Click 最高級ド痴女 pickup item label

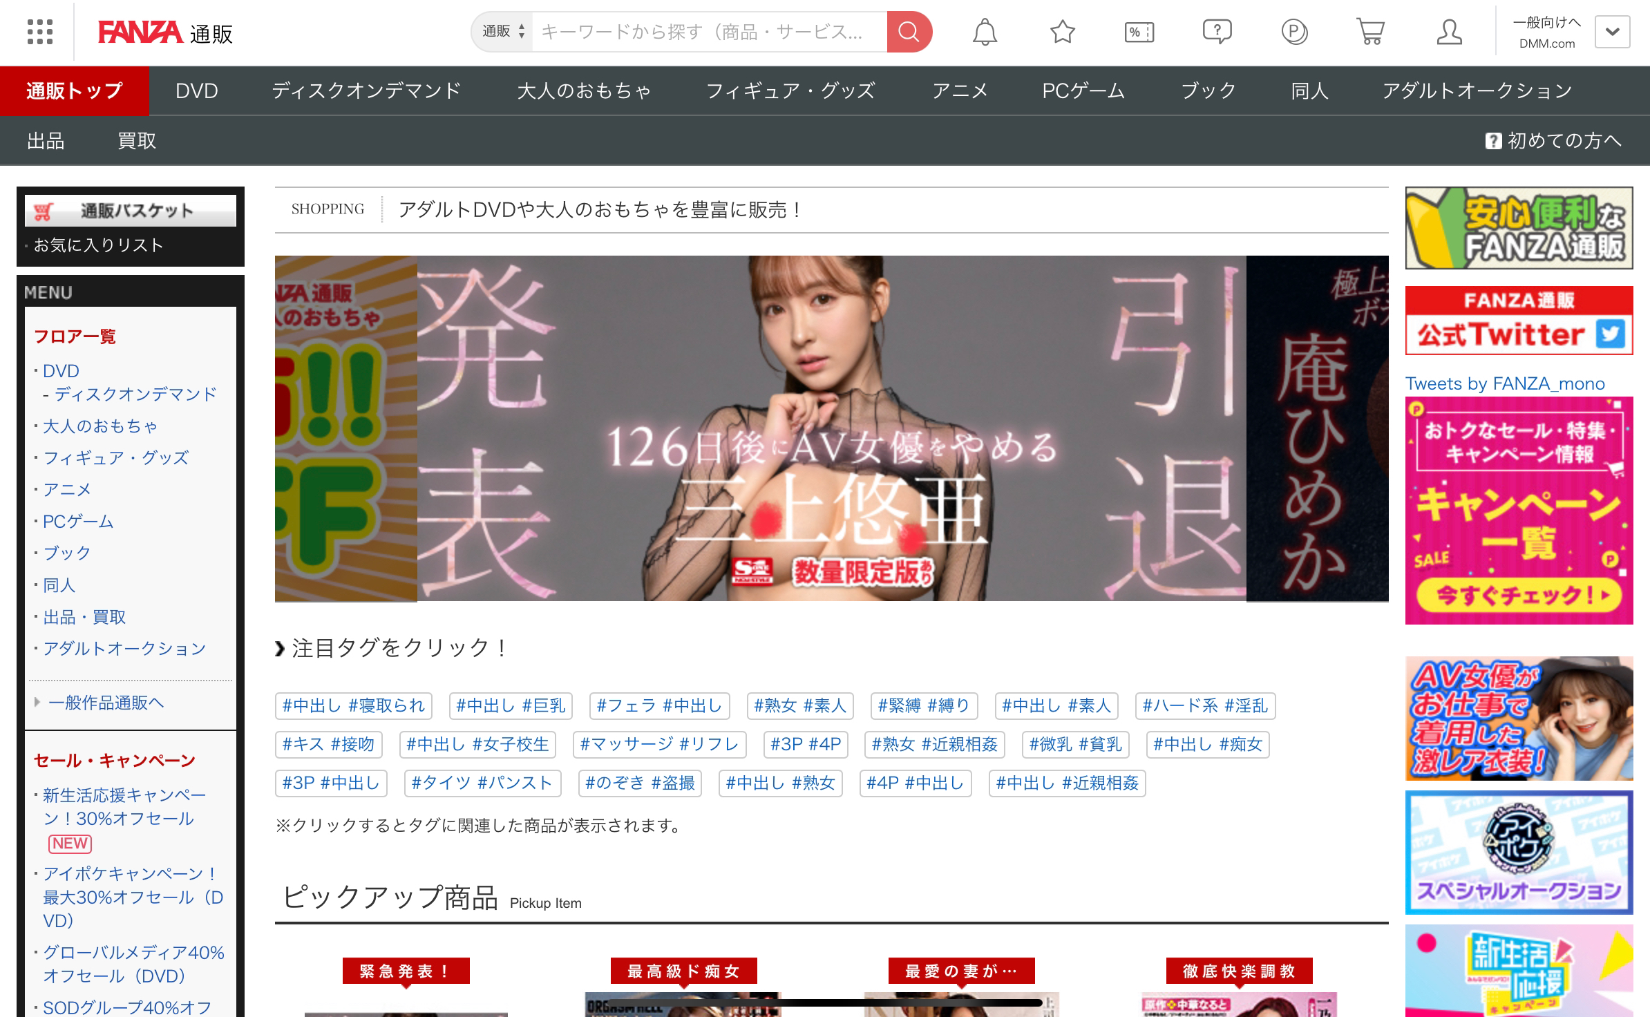(x=684, y=971)
